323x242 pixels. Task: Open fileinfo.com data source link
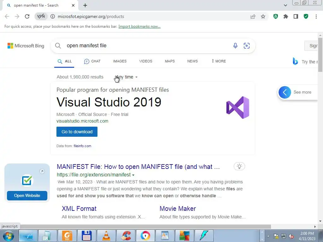click(82, 146)
